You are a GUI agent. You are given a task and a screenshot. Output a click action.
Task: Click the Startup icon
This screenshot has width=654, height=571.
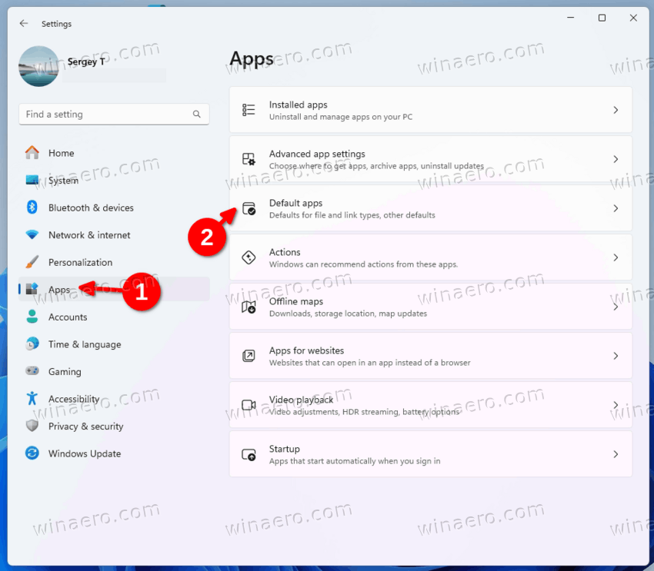[x=249, y=454]
